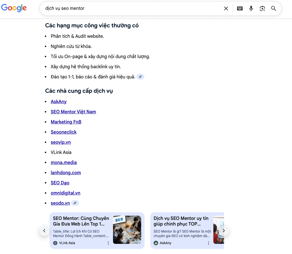292x254 pixels.
Task: Start voice search with microphone icon
Action: click(251, 8)
